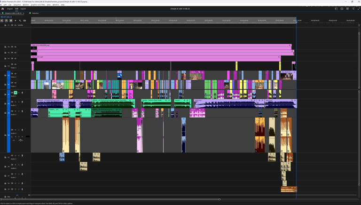Image resolution: width=361 pixels, height=205 pixels.
Task: Click the audio tracks vertical scrollbar handle
Action: 359,138
